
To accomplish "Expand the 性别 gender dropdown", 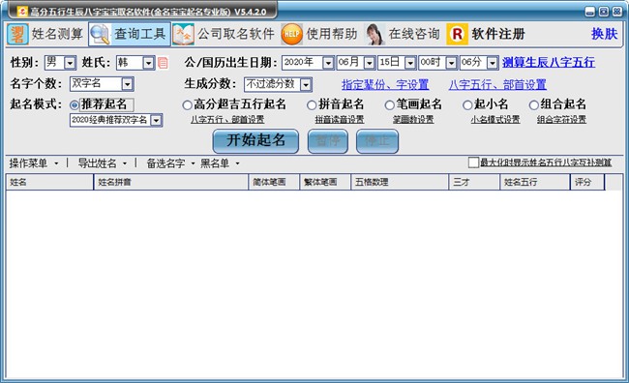I will 71,63.
